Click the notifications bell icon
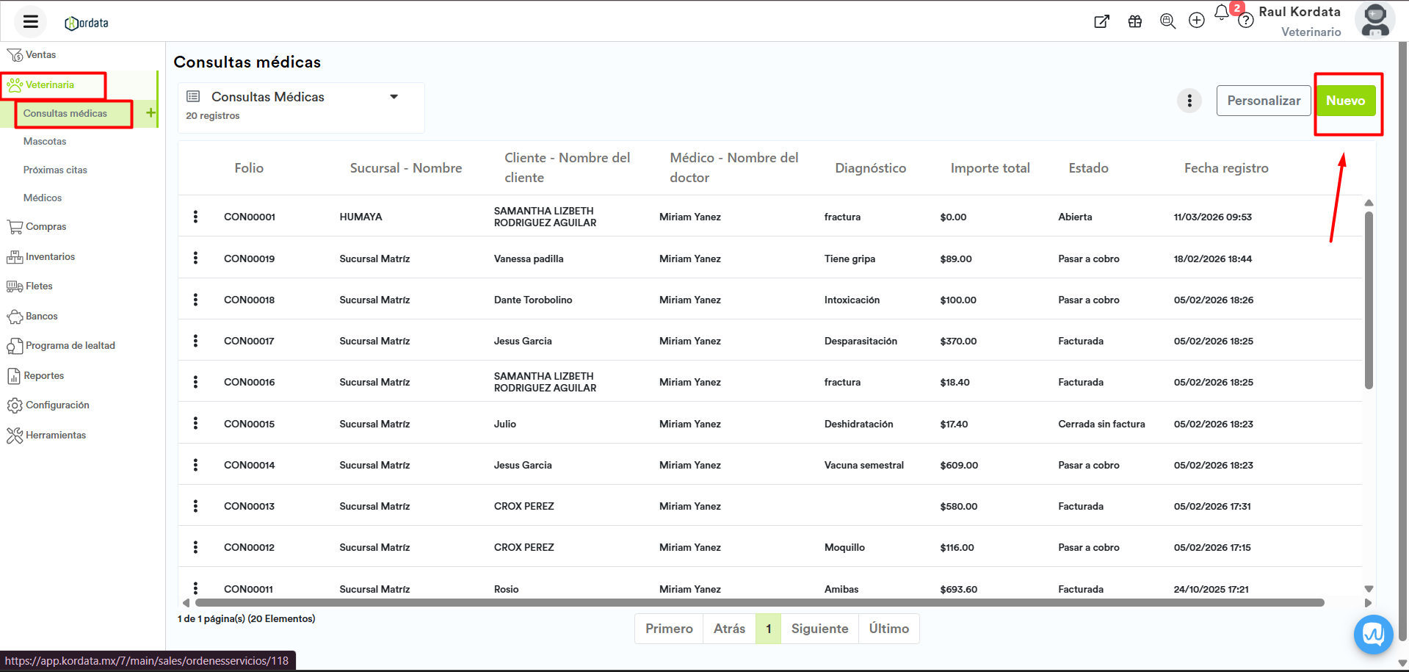Screen dimensions: 1409x672 (x=1221, y=13)
